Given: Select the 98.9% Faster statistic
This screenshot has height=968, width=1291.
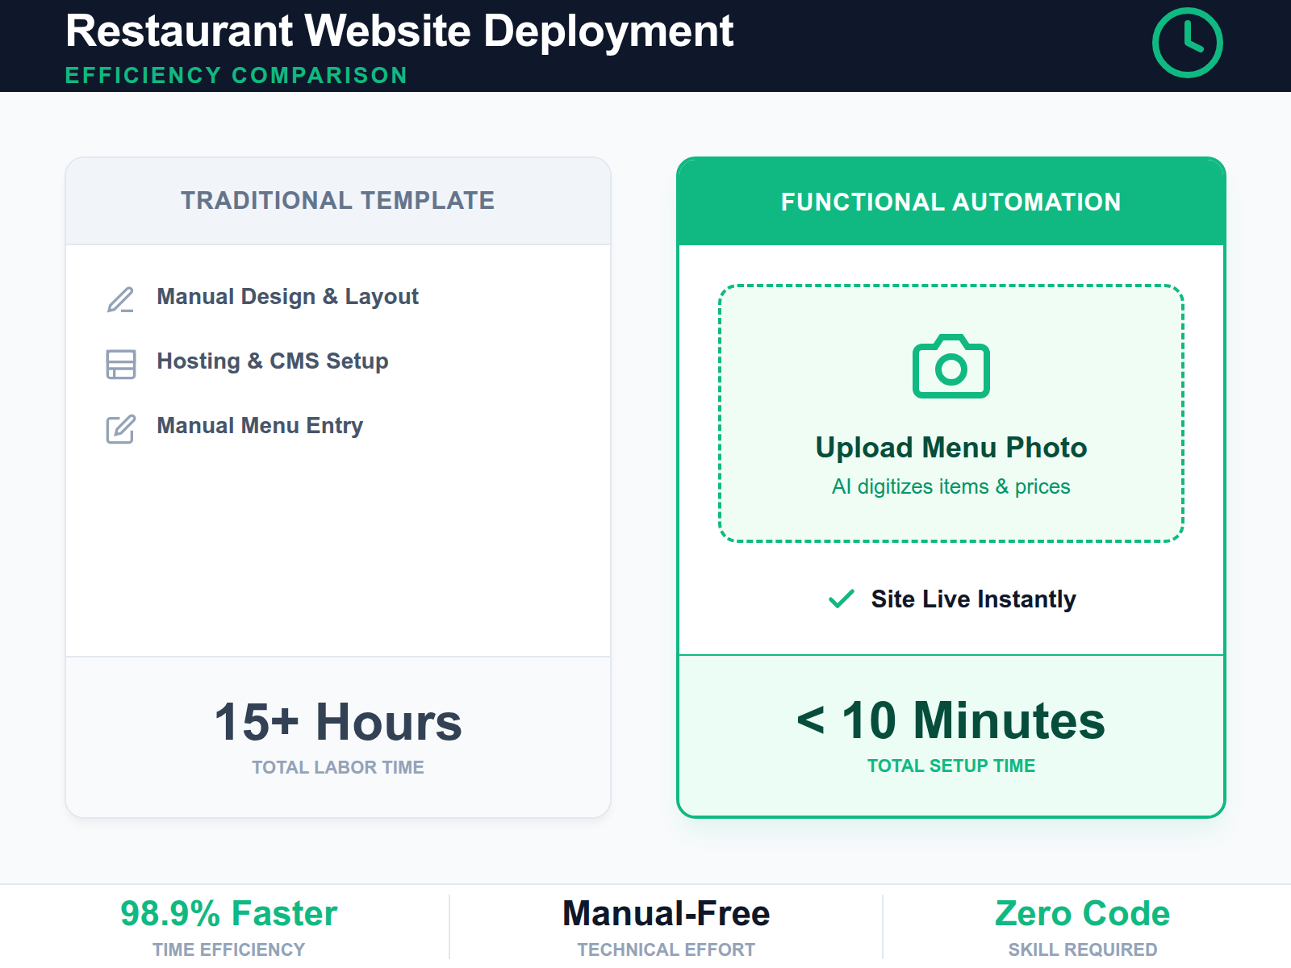Looking at the screenshot, I should tap(229, 913).
